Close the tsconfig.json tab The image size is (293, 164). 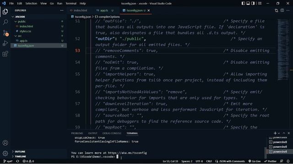point(148,10)
